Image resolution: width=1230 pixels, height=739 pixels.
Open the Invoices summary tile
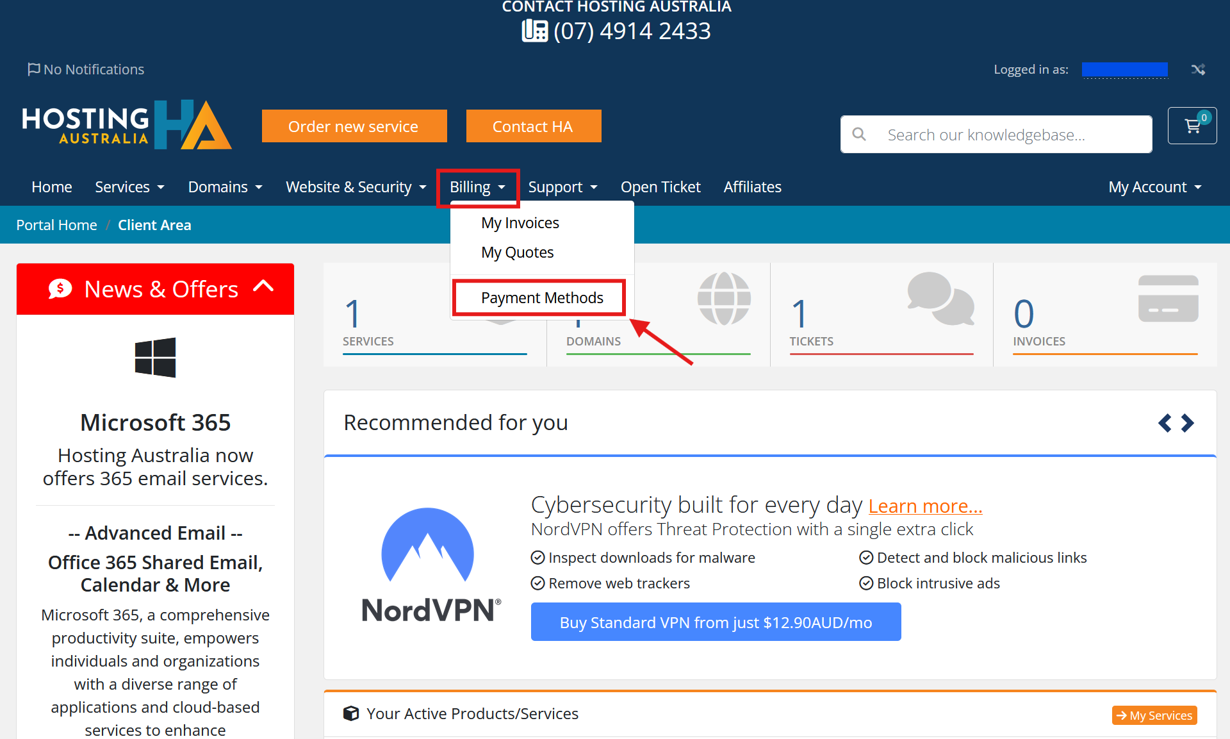pos(1105,315)
